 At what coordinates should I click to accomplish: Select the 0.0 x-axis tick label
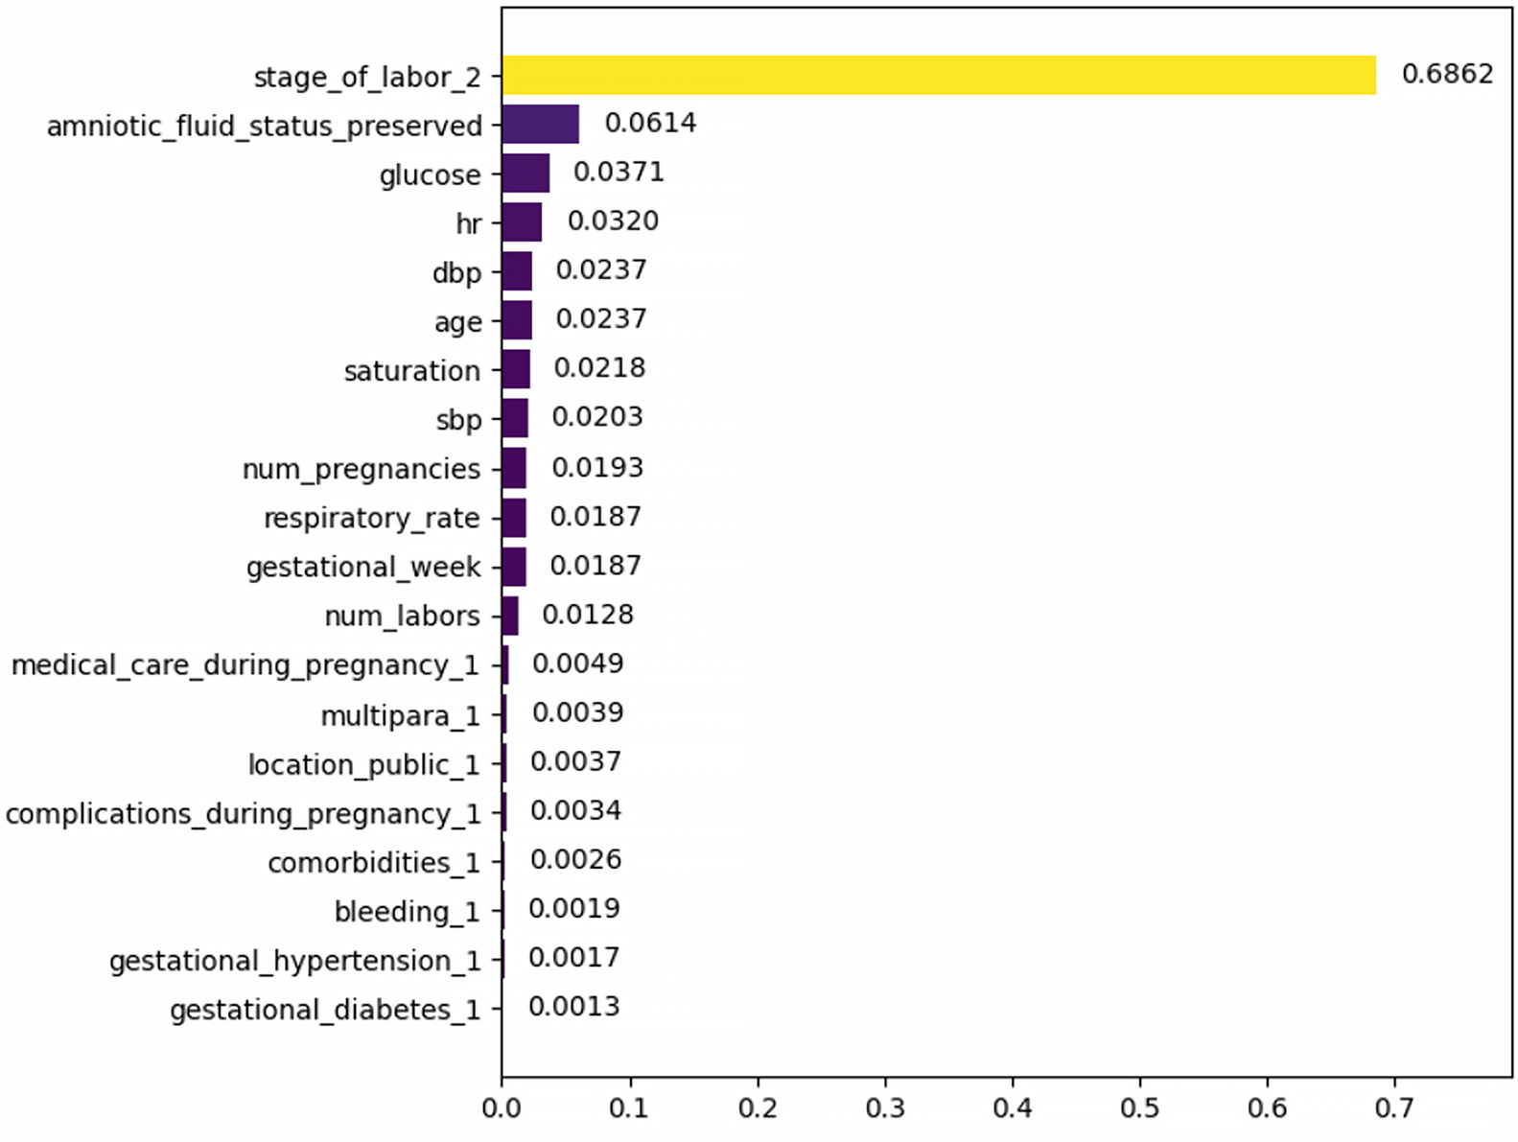tap(501, 1109)
